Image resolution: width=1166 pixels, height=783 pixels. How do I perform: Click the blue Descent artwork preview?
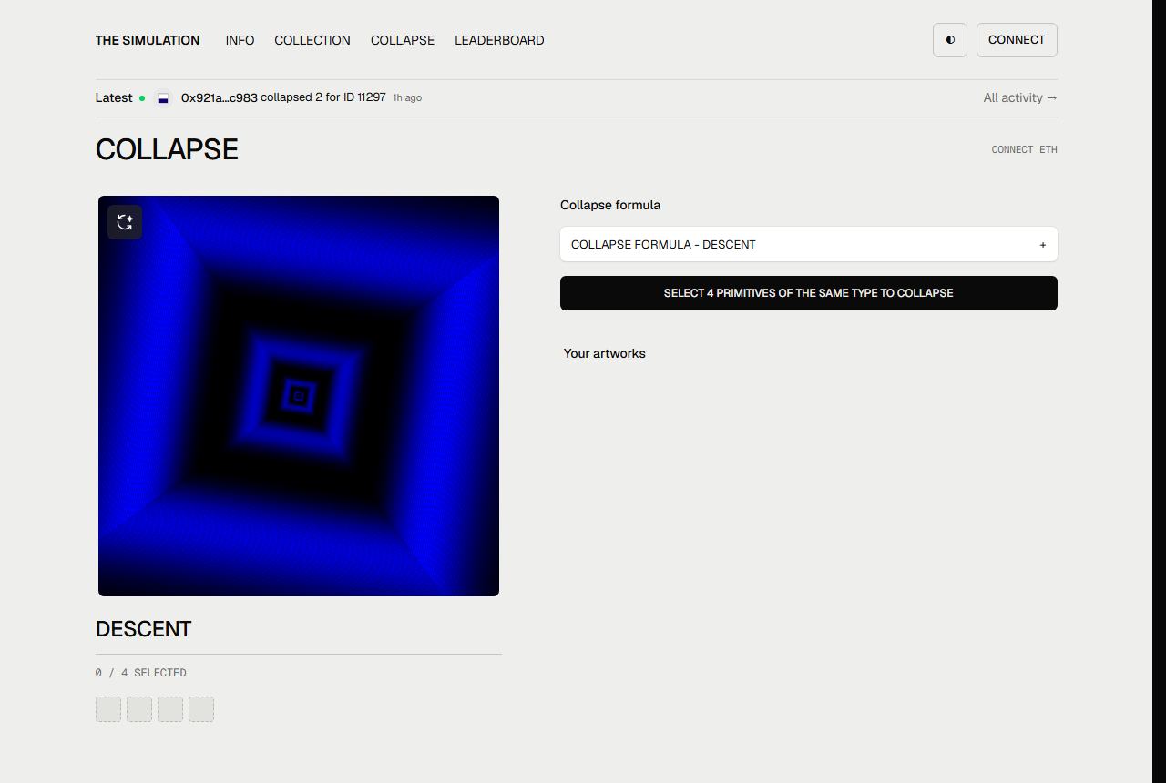pos(299,396)
